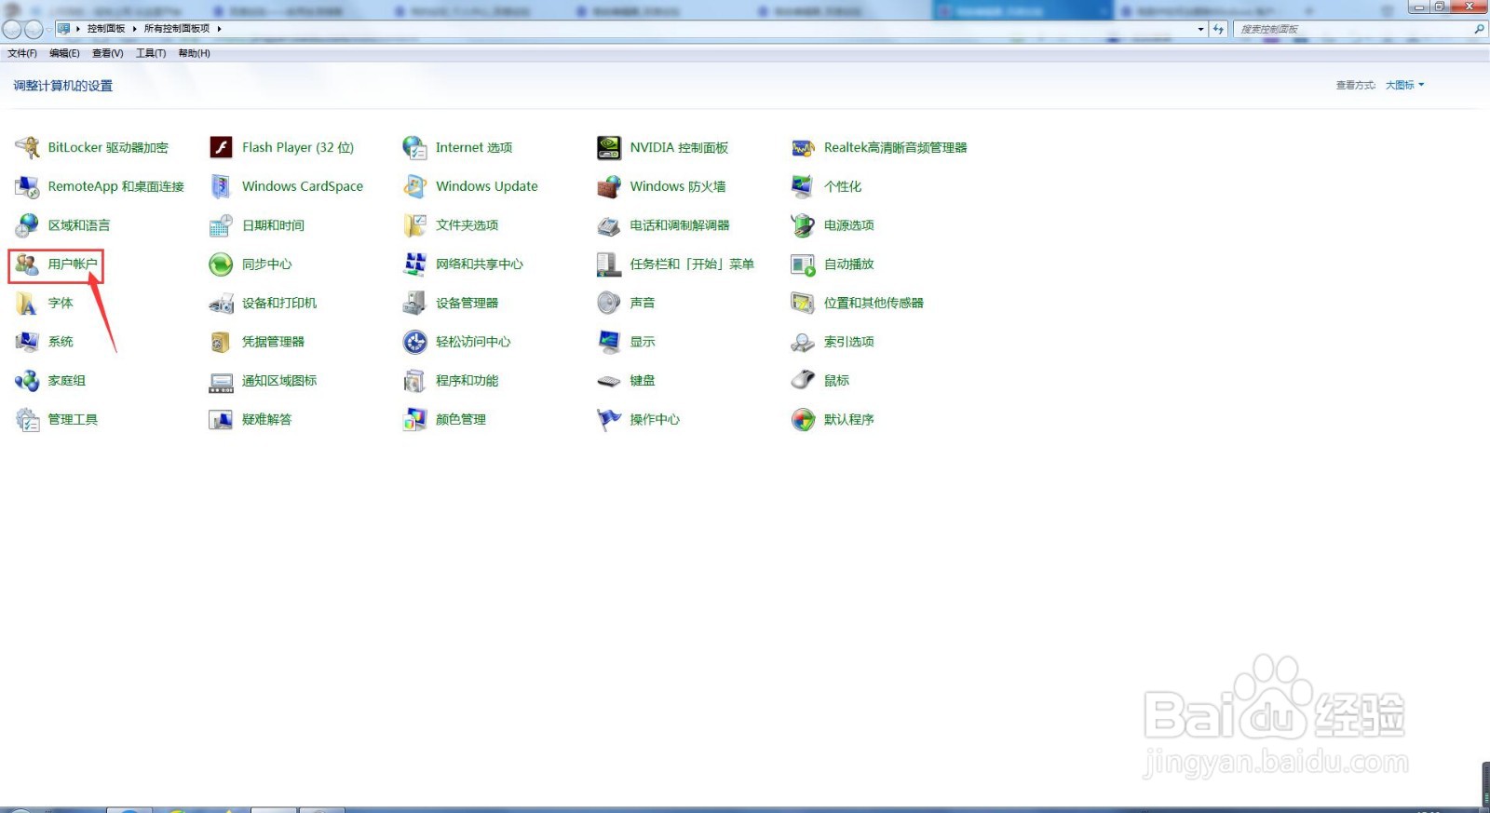Expand the arrow after 所有控制面板项 breadcrumb
This screenshot has height=813, width=1490.
[x=220, y=29]
